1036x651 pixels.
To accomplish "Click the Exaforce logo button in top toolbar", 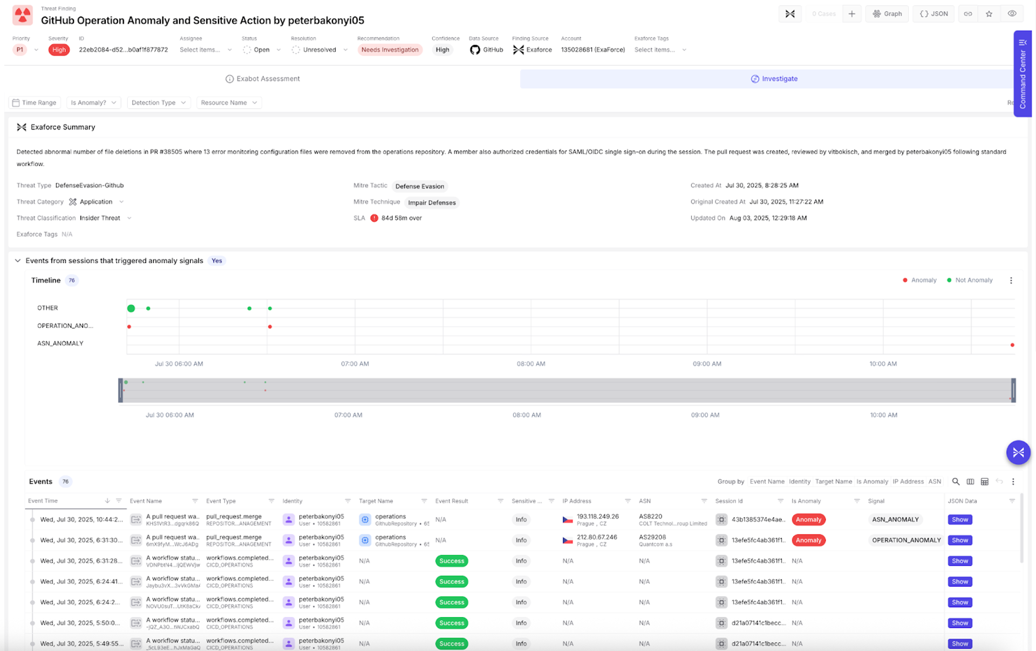I will pyautogui.click(x=790, y=14).
